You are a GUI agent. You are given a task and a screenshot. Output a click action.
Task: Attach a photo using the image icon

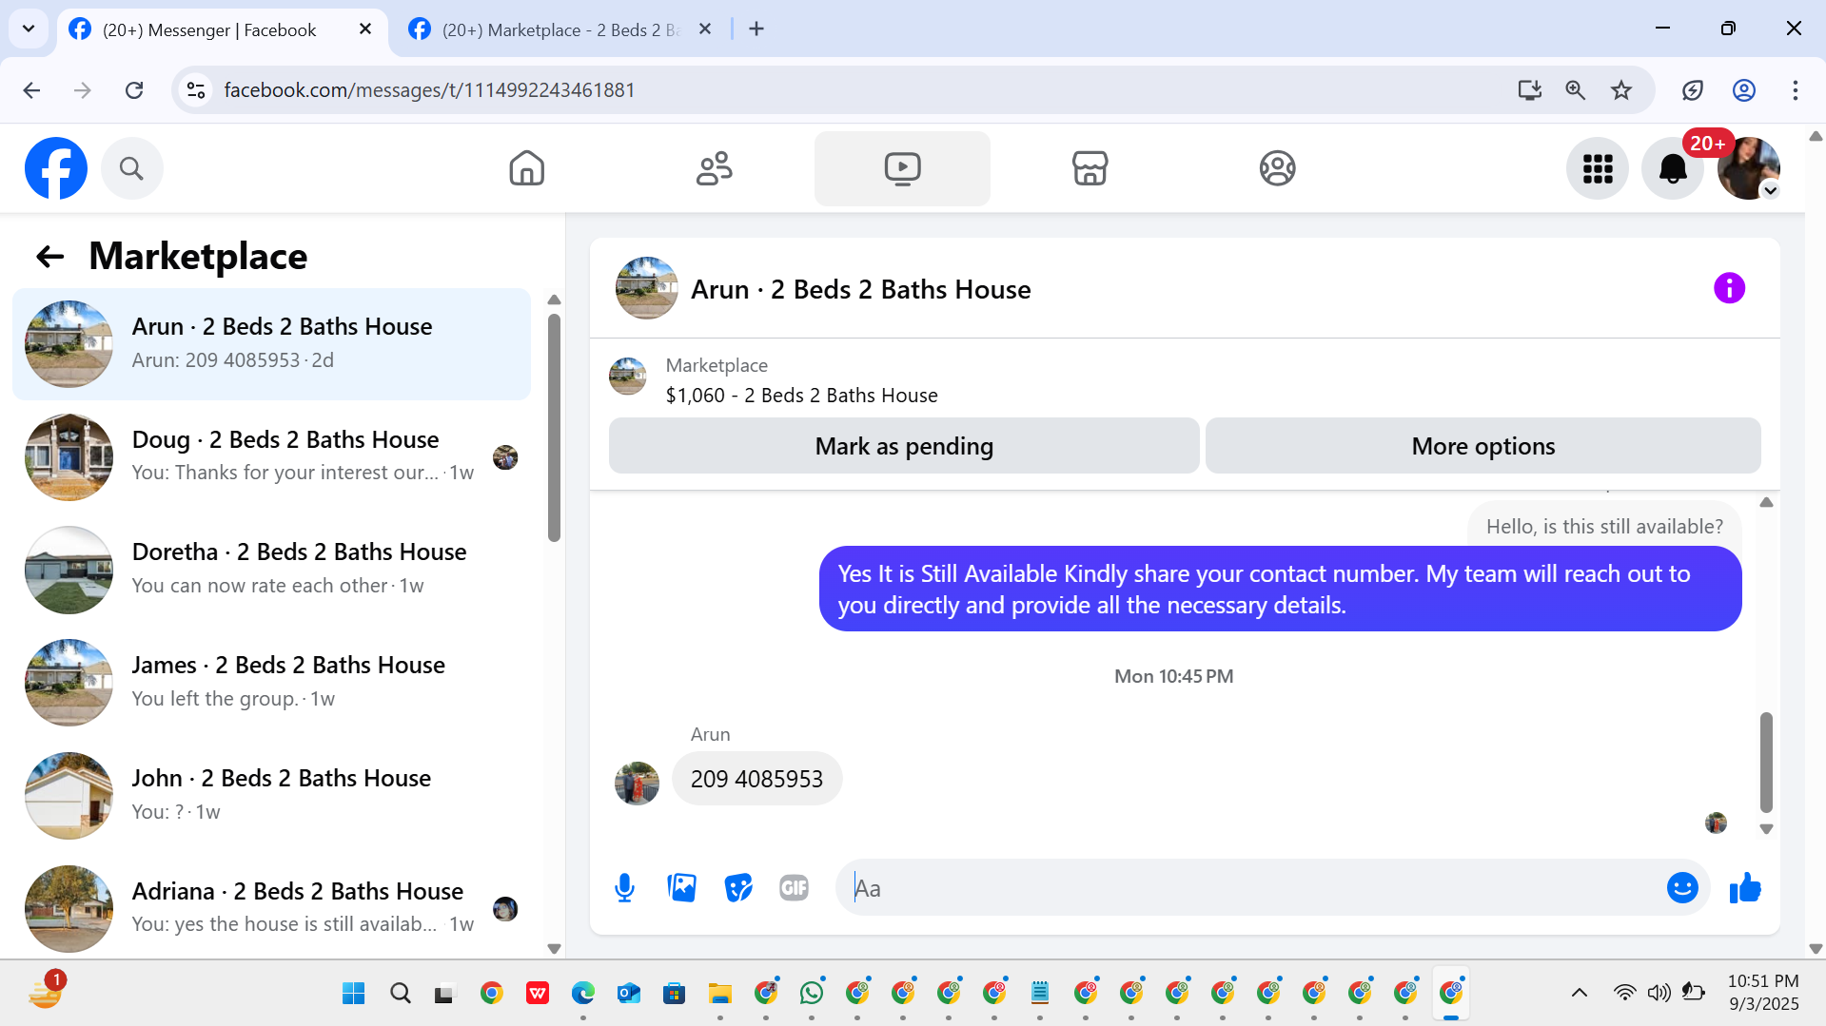click(681, 888)
